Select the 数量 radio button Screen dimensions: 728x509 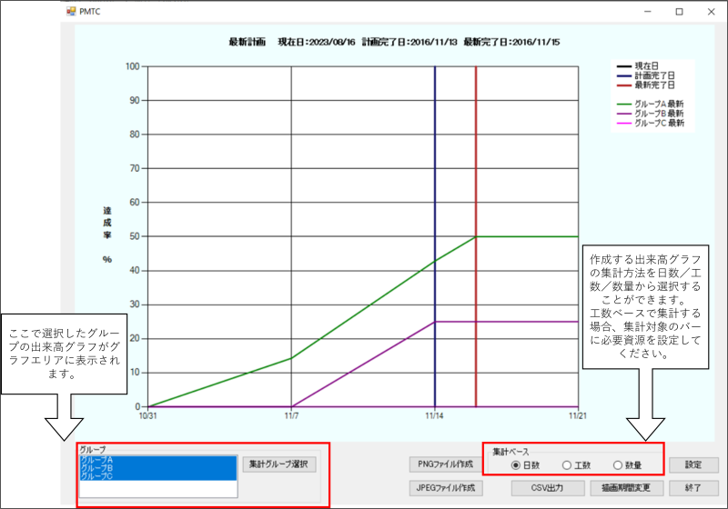628,465
